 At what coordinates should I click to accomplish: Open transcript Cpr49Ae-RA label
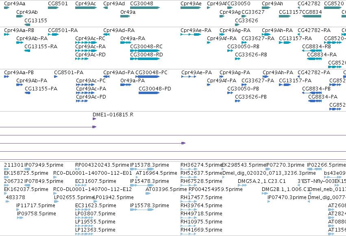coord(196,30)
